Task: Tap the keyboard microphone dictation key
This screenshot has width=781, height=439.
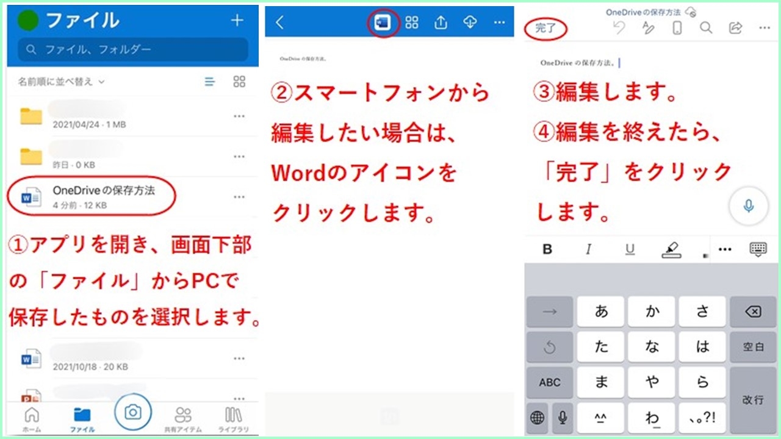Action: 562,418
